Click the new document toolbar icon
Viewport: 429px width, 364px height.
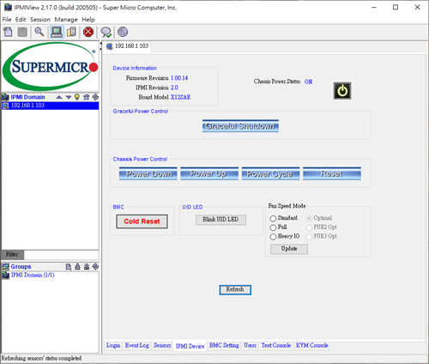pos(8,32)
